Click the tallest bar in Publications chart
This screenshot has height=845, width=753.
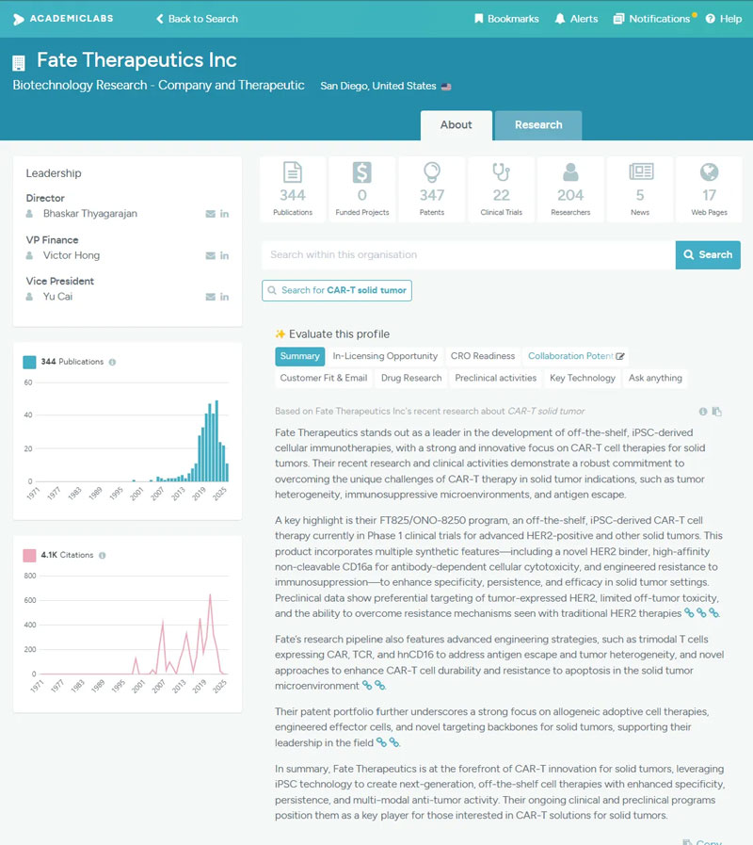216,441
